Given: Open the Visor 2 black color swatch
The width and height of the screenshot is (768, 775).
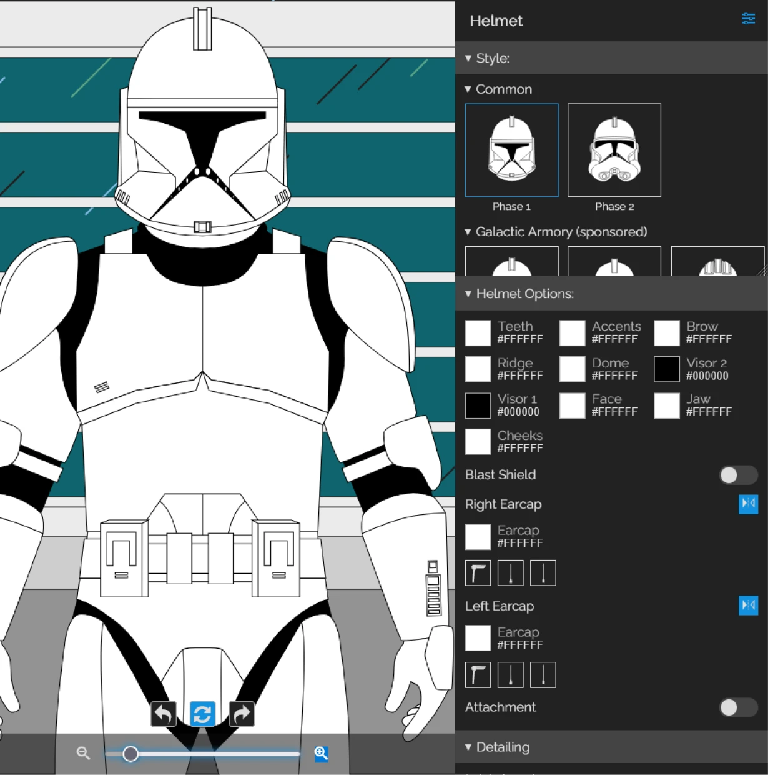Looking at the screenshot, I should 667,369.
